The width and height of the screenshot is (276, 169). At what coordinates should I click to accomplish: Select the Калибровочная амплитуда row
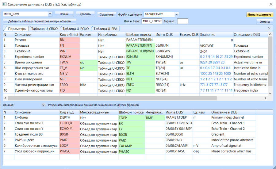point(129,146)
